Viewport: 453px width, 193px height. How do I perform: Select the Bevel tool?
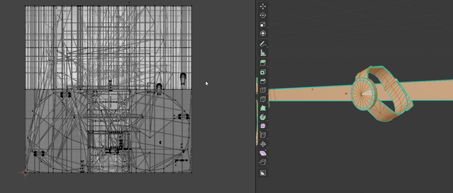coord(263,81)
